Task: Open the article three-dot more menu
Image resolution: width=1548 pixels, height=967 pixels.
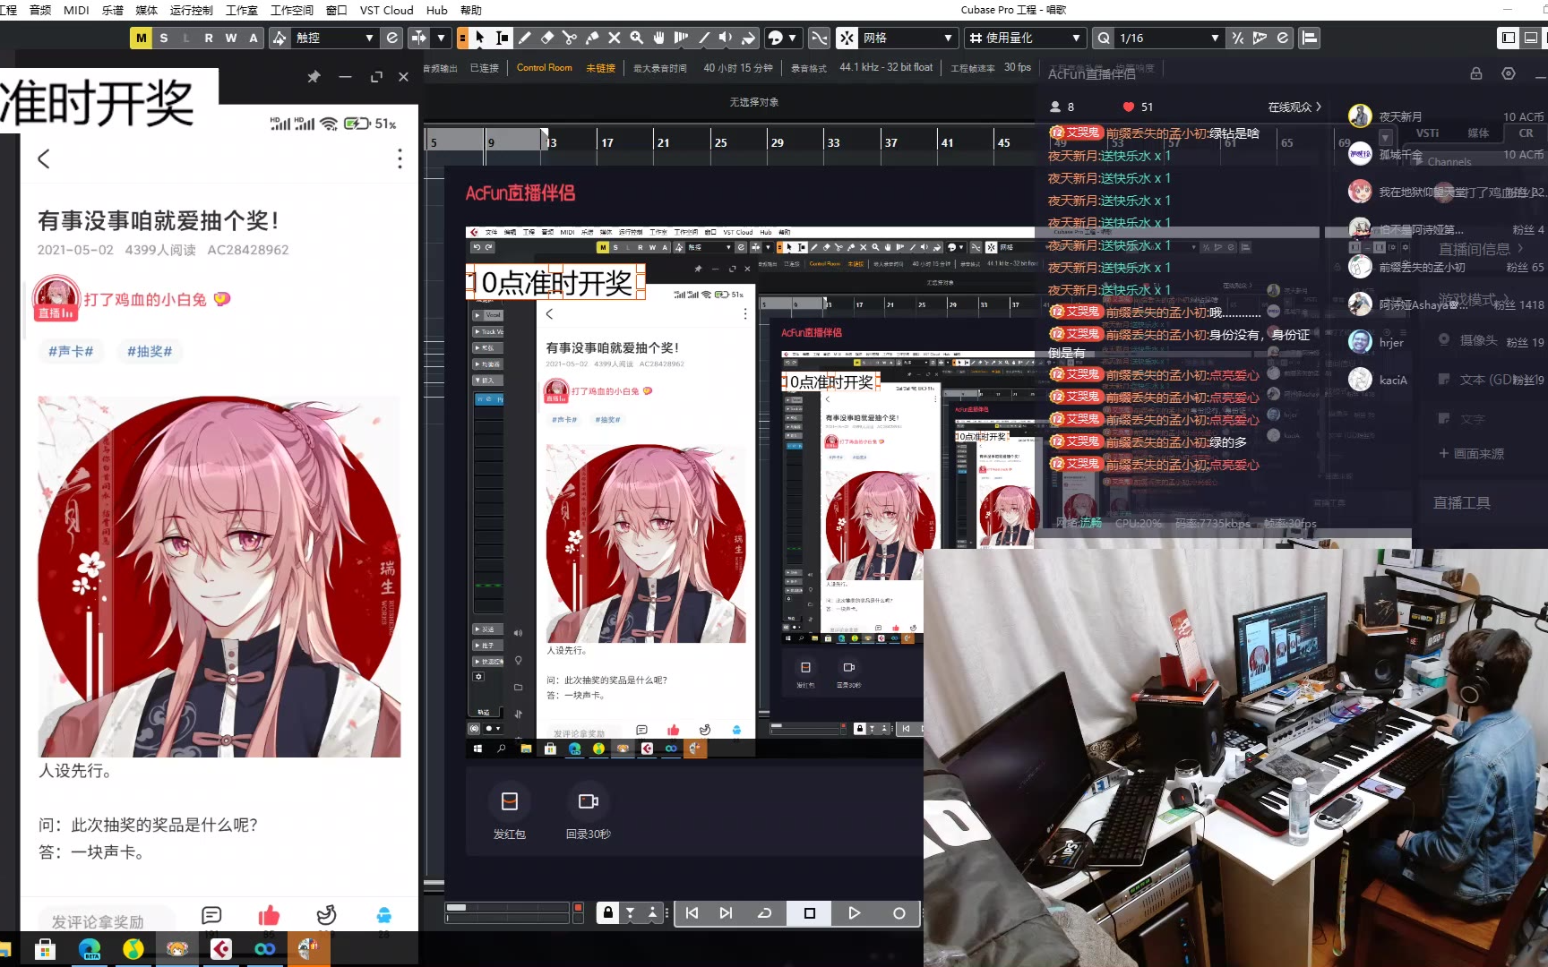Action: (x=400, y=158)
